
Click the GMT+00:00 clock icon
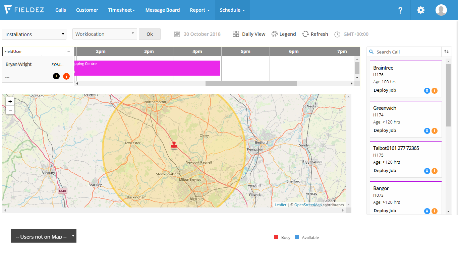(337, 34)
